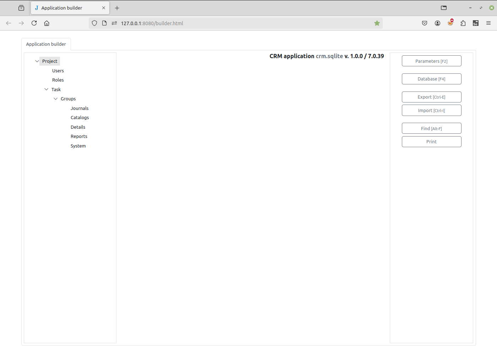Open a new browser tab
The height and width of the screenshot is (350, 497).
tap(117, 7)
